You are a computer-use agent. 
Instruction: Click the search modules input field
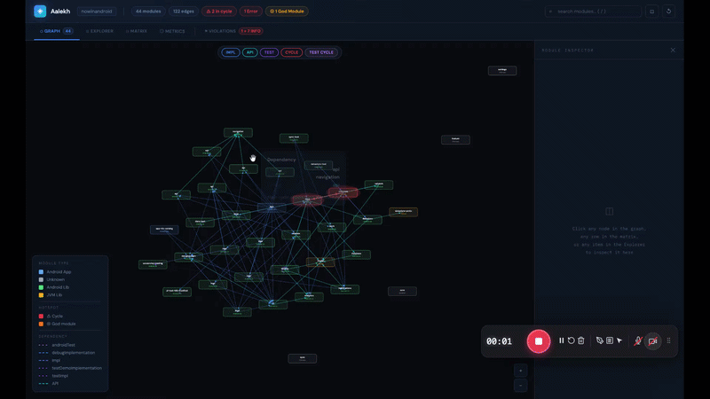[x=596, y=12]
